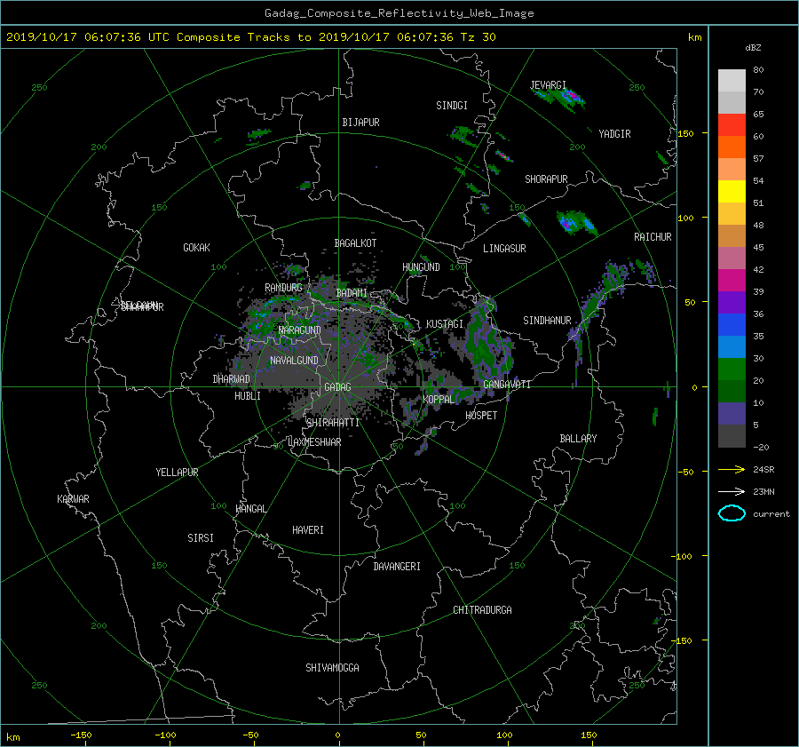Click the LAXMESHWAR label
This screenshot has height=747, width=799.
point(314,442)
